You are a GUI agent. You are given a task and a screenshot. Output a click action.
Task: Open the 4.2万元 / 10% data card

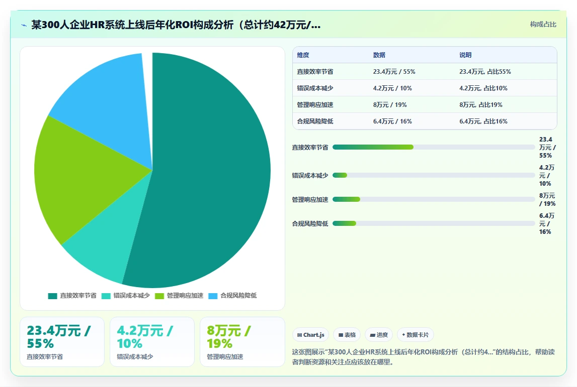coord(152,342)
